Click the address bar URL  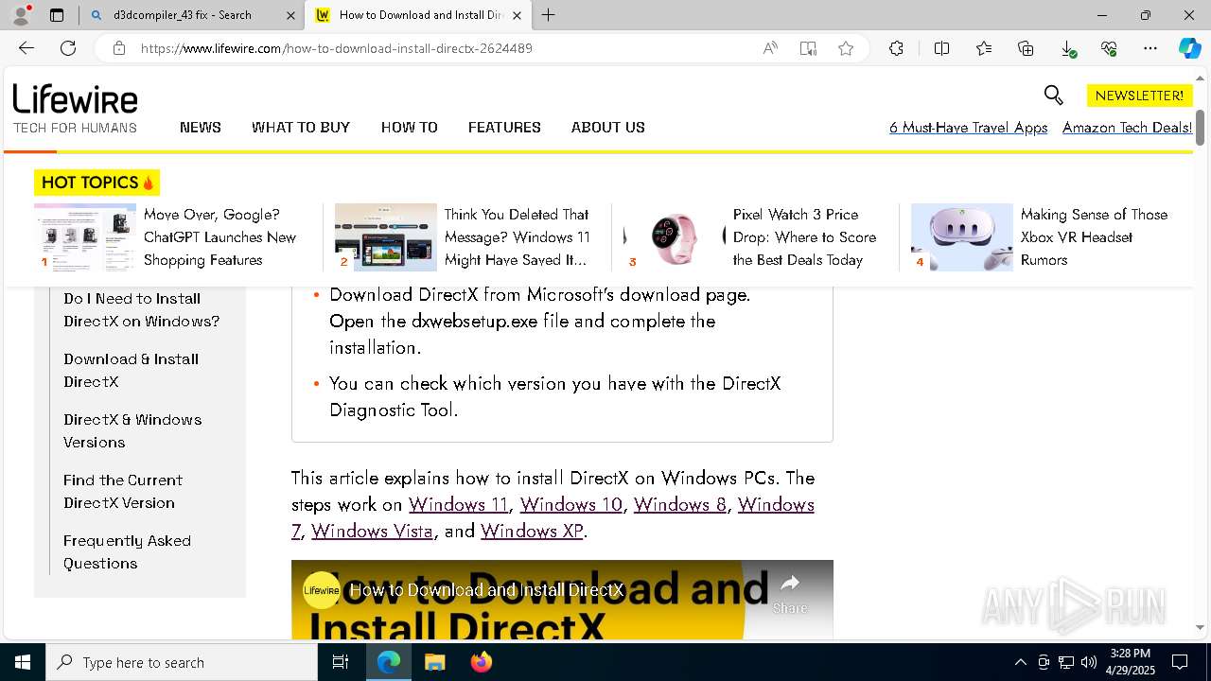337,48
